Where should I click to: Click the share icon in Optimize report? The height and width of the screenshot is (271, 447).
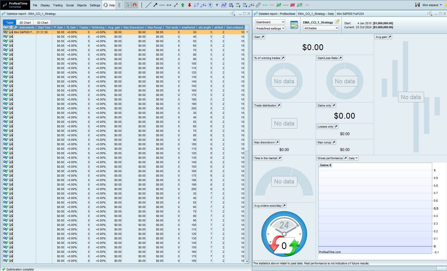232,13
